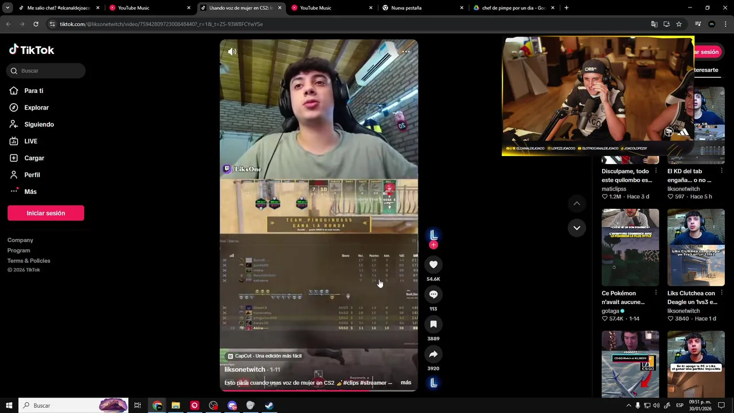Open File Explorer from the taskbar

176,406
